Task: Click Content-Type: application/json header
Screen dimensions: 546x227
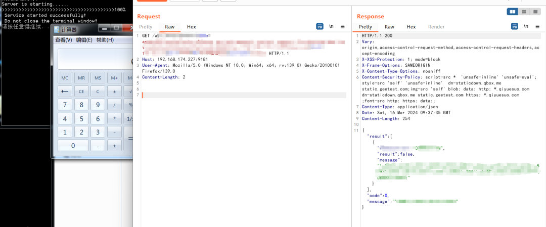Action: pyautogui.click(x=400, y=107)
